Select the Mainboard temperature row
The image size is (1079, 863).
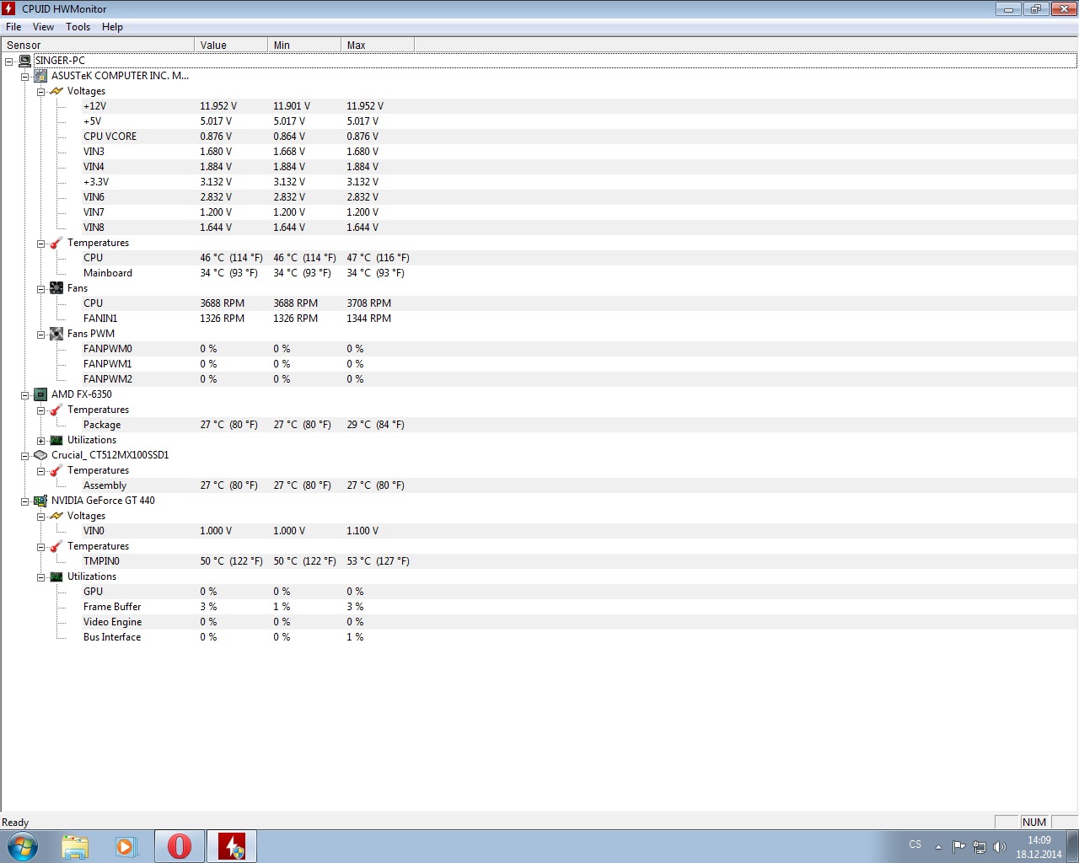click(580, 273)
